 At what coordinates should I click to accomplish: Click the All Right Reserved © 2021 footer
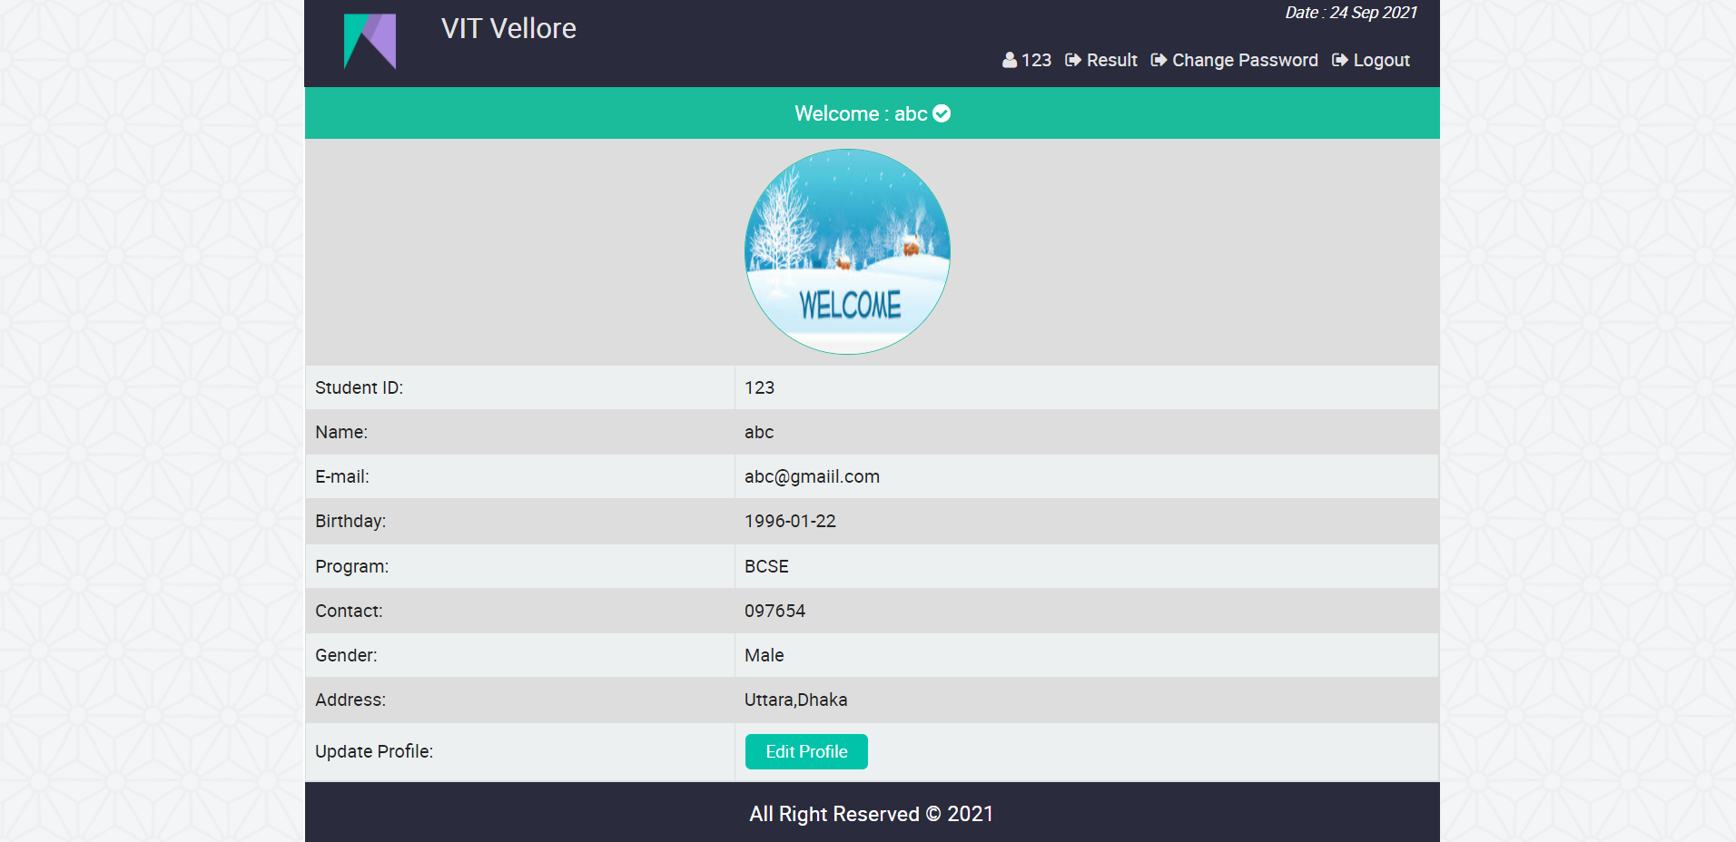(x=872, y=814)
